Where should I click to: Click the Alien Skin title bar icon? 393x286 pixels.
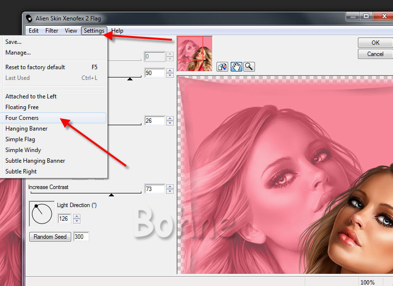pos(29,19)
